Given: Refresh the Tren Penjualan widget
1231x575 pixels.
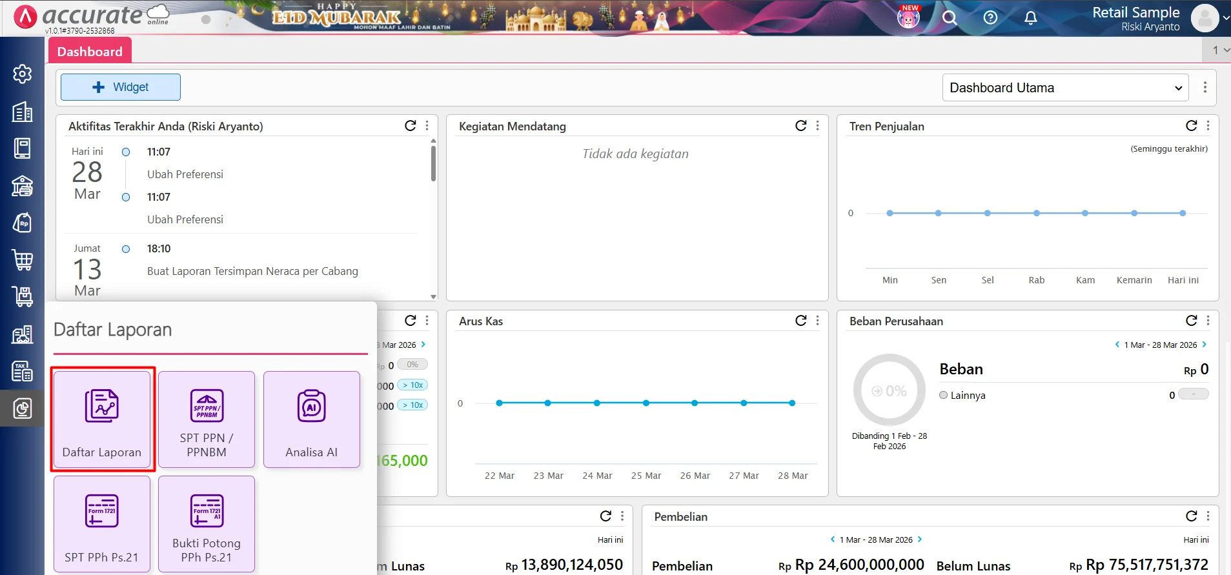Looking at the screenshot, I should 1191,126.
